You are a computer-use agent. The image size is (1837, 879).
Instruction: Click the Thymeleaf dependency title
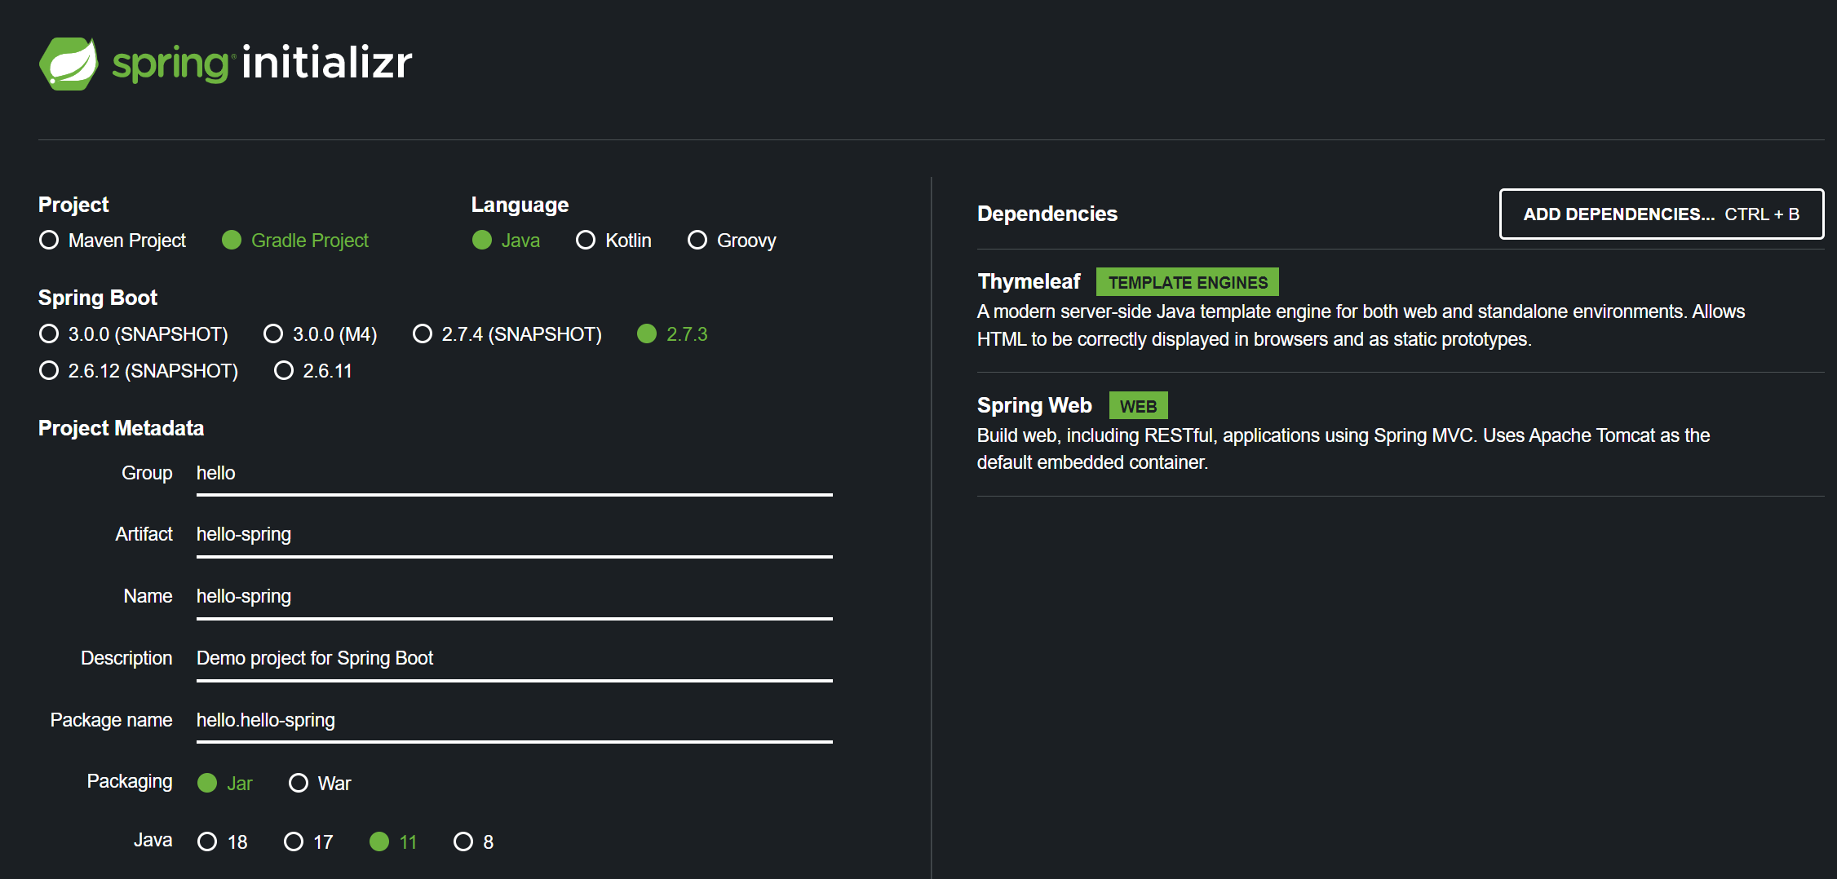(x=1029, y=282)
